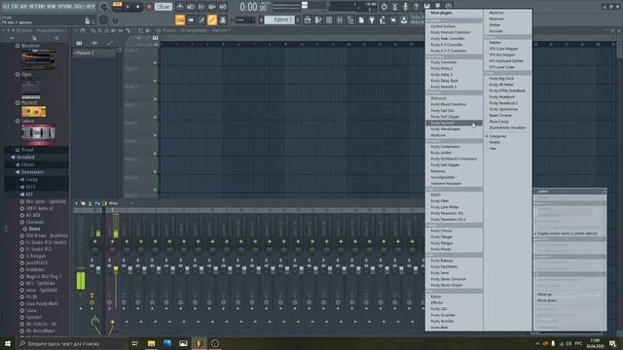The image size is (623, 350).
Task: Click the save disk icon top toolbar
Action: pyautogui.click(x=426, y=7)
